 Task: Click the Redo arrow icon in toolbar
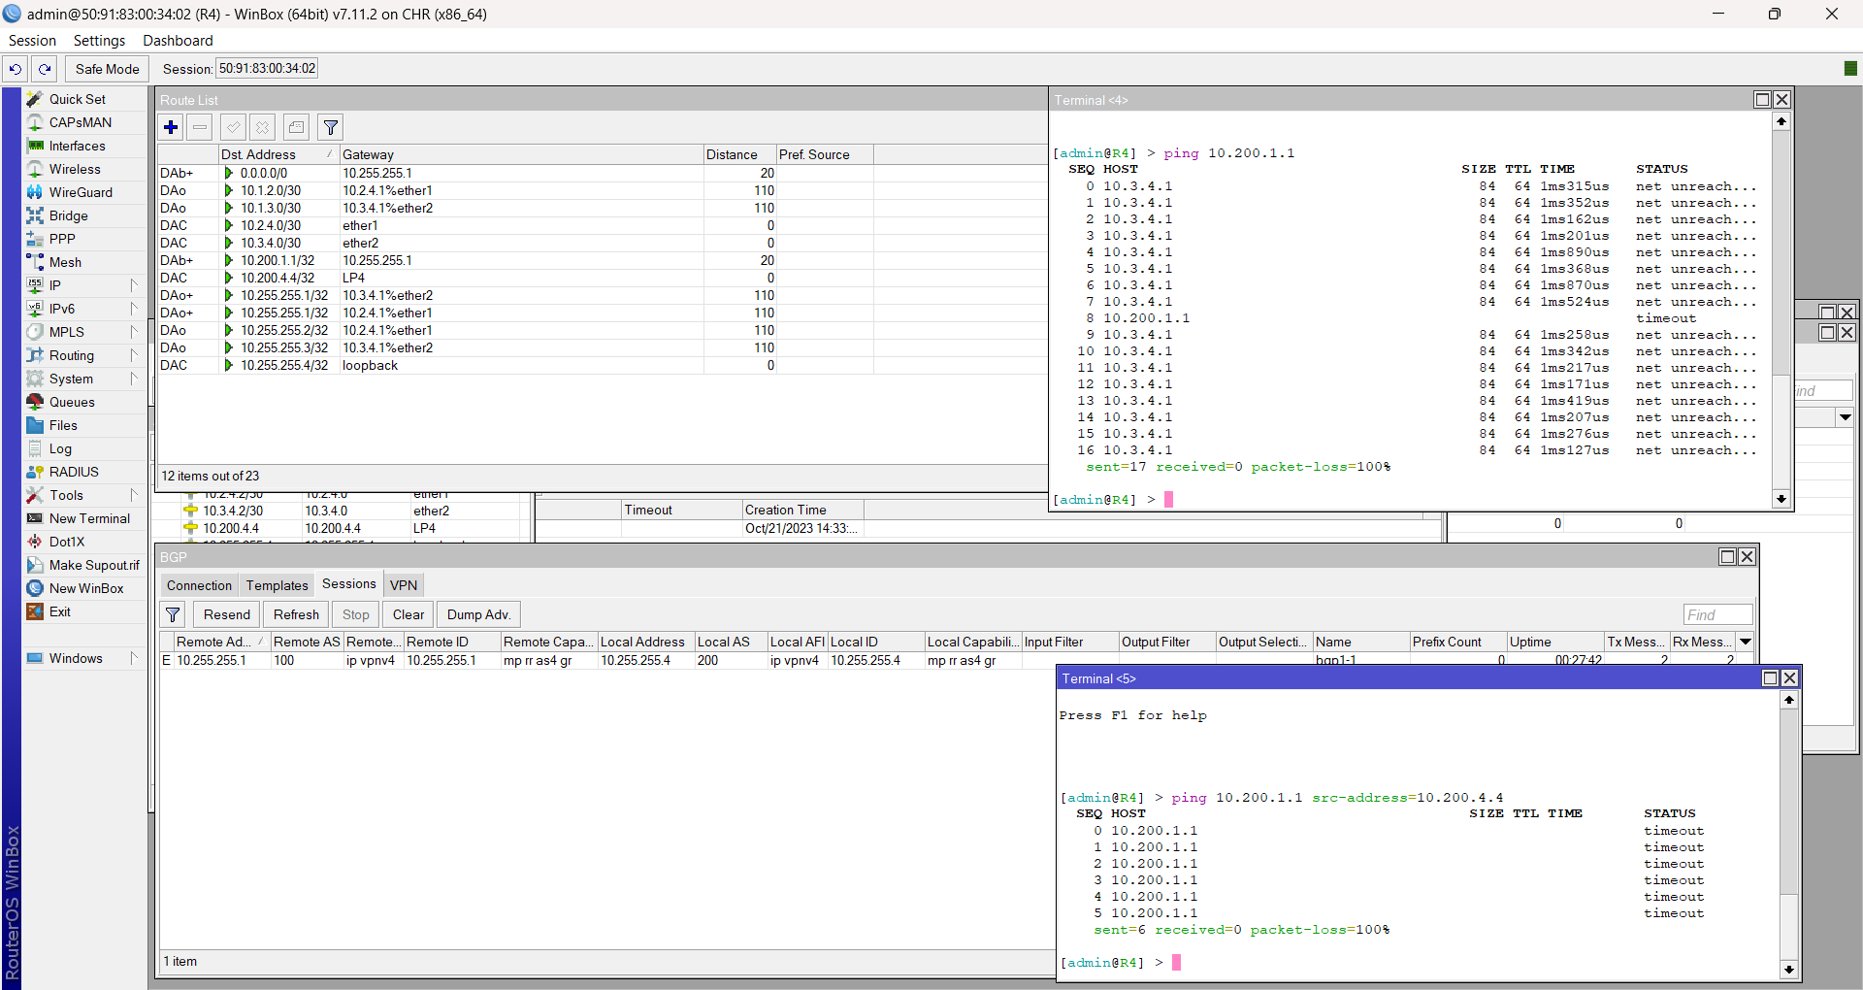45,69
